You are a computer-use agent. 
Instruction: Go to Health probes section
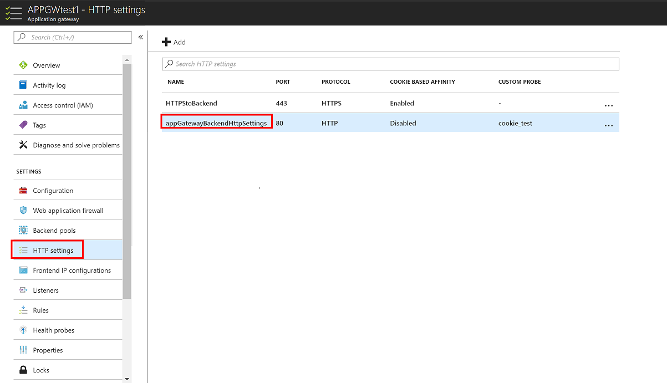[53, 330]
